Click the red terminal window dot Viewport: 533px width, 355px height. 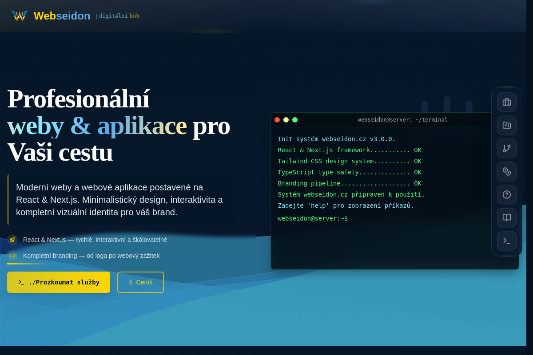(x=277, y=120)
